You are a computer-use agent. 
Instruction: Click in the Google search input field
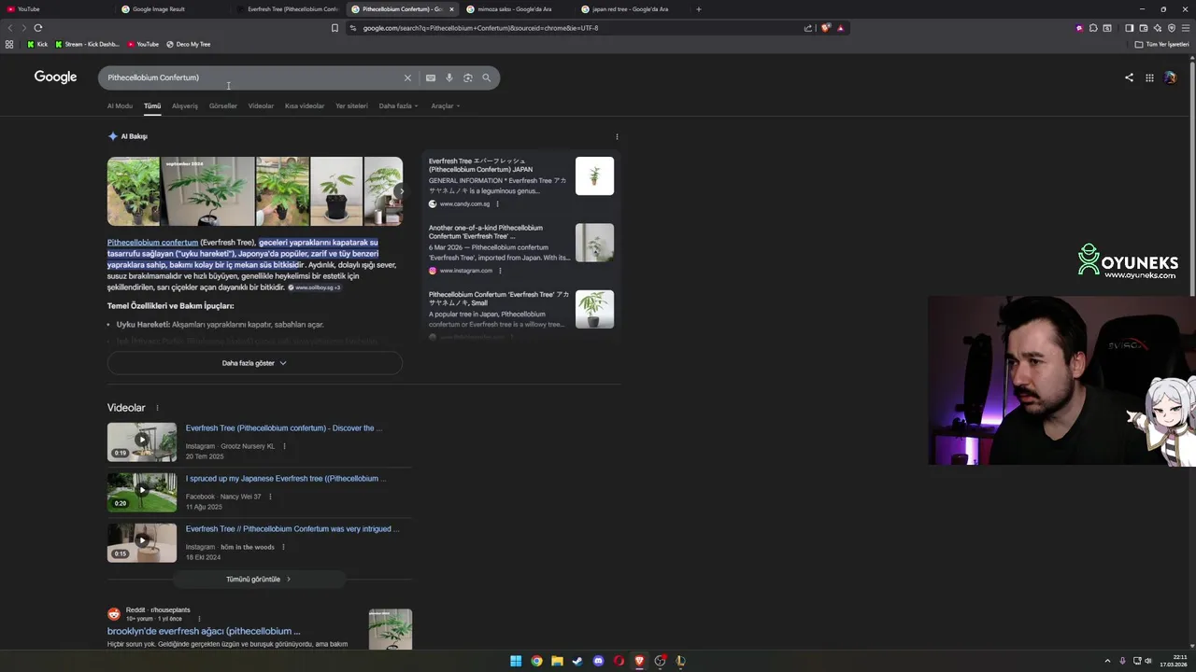pos(252,77)
